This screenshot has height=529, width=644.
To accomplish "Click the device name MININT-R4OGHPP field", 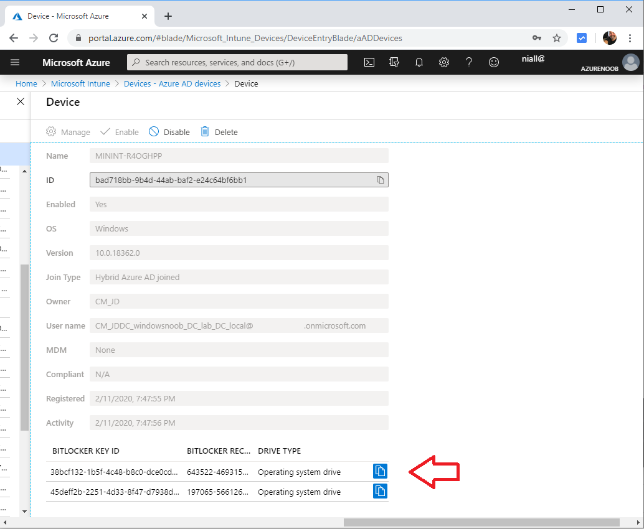I will click(x=239, y=156).
